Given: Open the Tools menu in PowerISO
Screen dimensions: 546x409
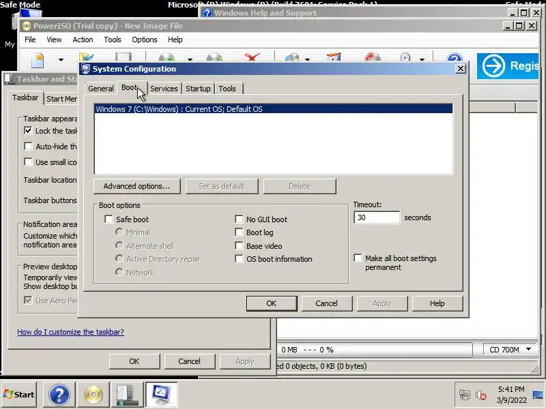Looking at the screenshot, I should coord(113,40).
